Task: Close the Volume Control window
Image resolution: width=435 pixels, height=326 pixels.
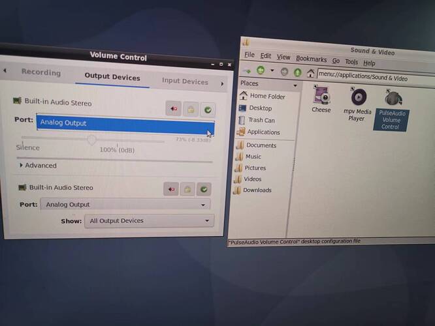Action: click(x=229, y=65)
